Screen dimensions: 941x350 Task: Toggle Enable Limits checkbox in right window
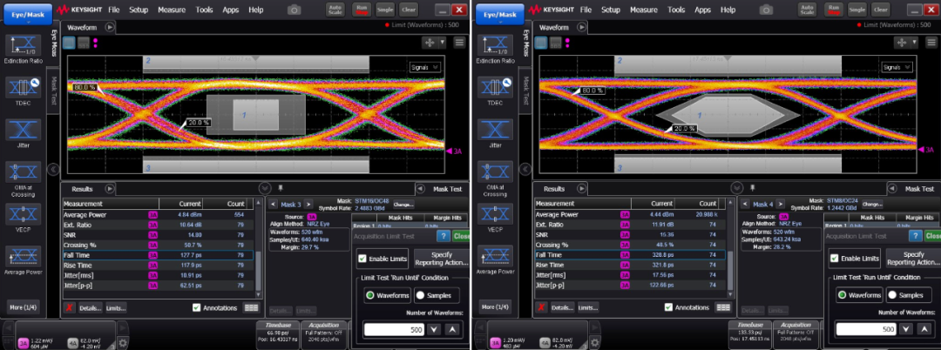tap(834, 259)
